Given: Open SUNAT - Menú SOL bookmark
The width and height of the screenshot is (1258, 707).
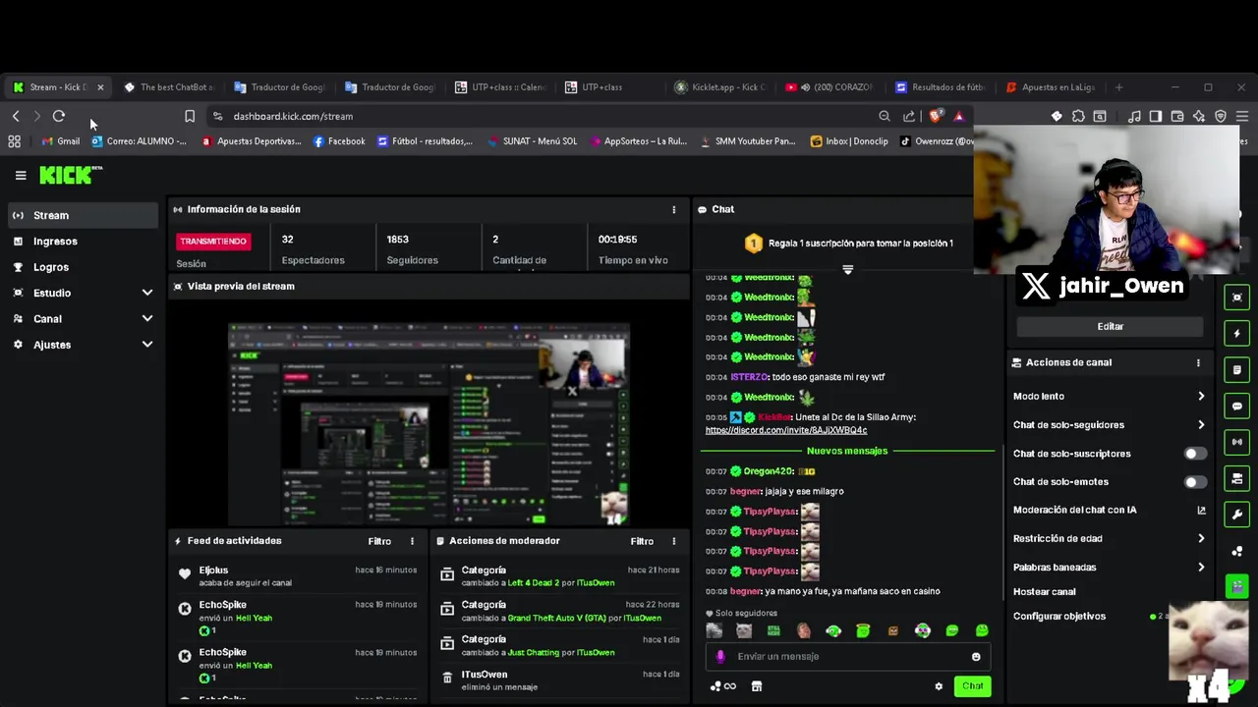Looking at the screenshot, I should click(x=531, y=141).
